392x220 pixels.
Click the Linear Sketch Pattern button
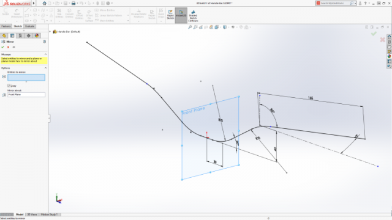coord(108,15)
